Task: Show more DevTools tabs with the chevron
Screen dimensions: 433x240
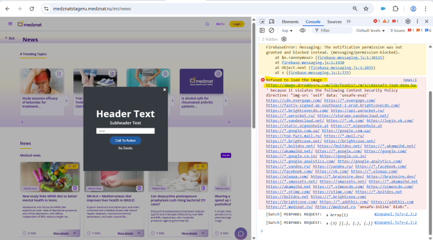Action: 349,22
